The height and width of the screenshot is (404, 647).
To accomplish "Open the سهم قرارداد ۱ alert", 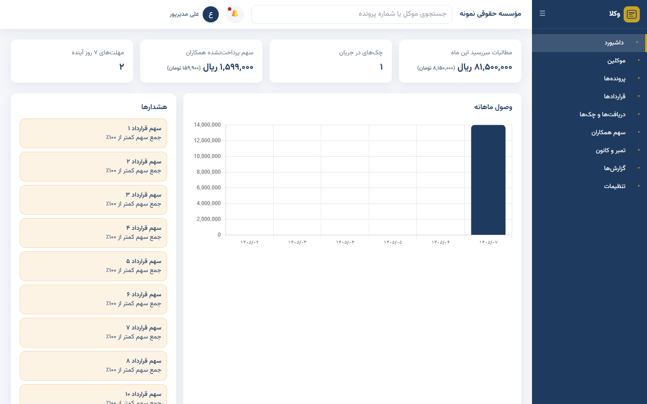I will (x=93, y=133).
